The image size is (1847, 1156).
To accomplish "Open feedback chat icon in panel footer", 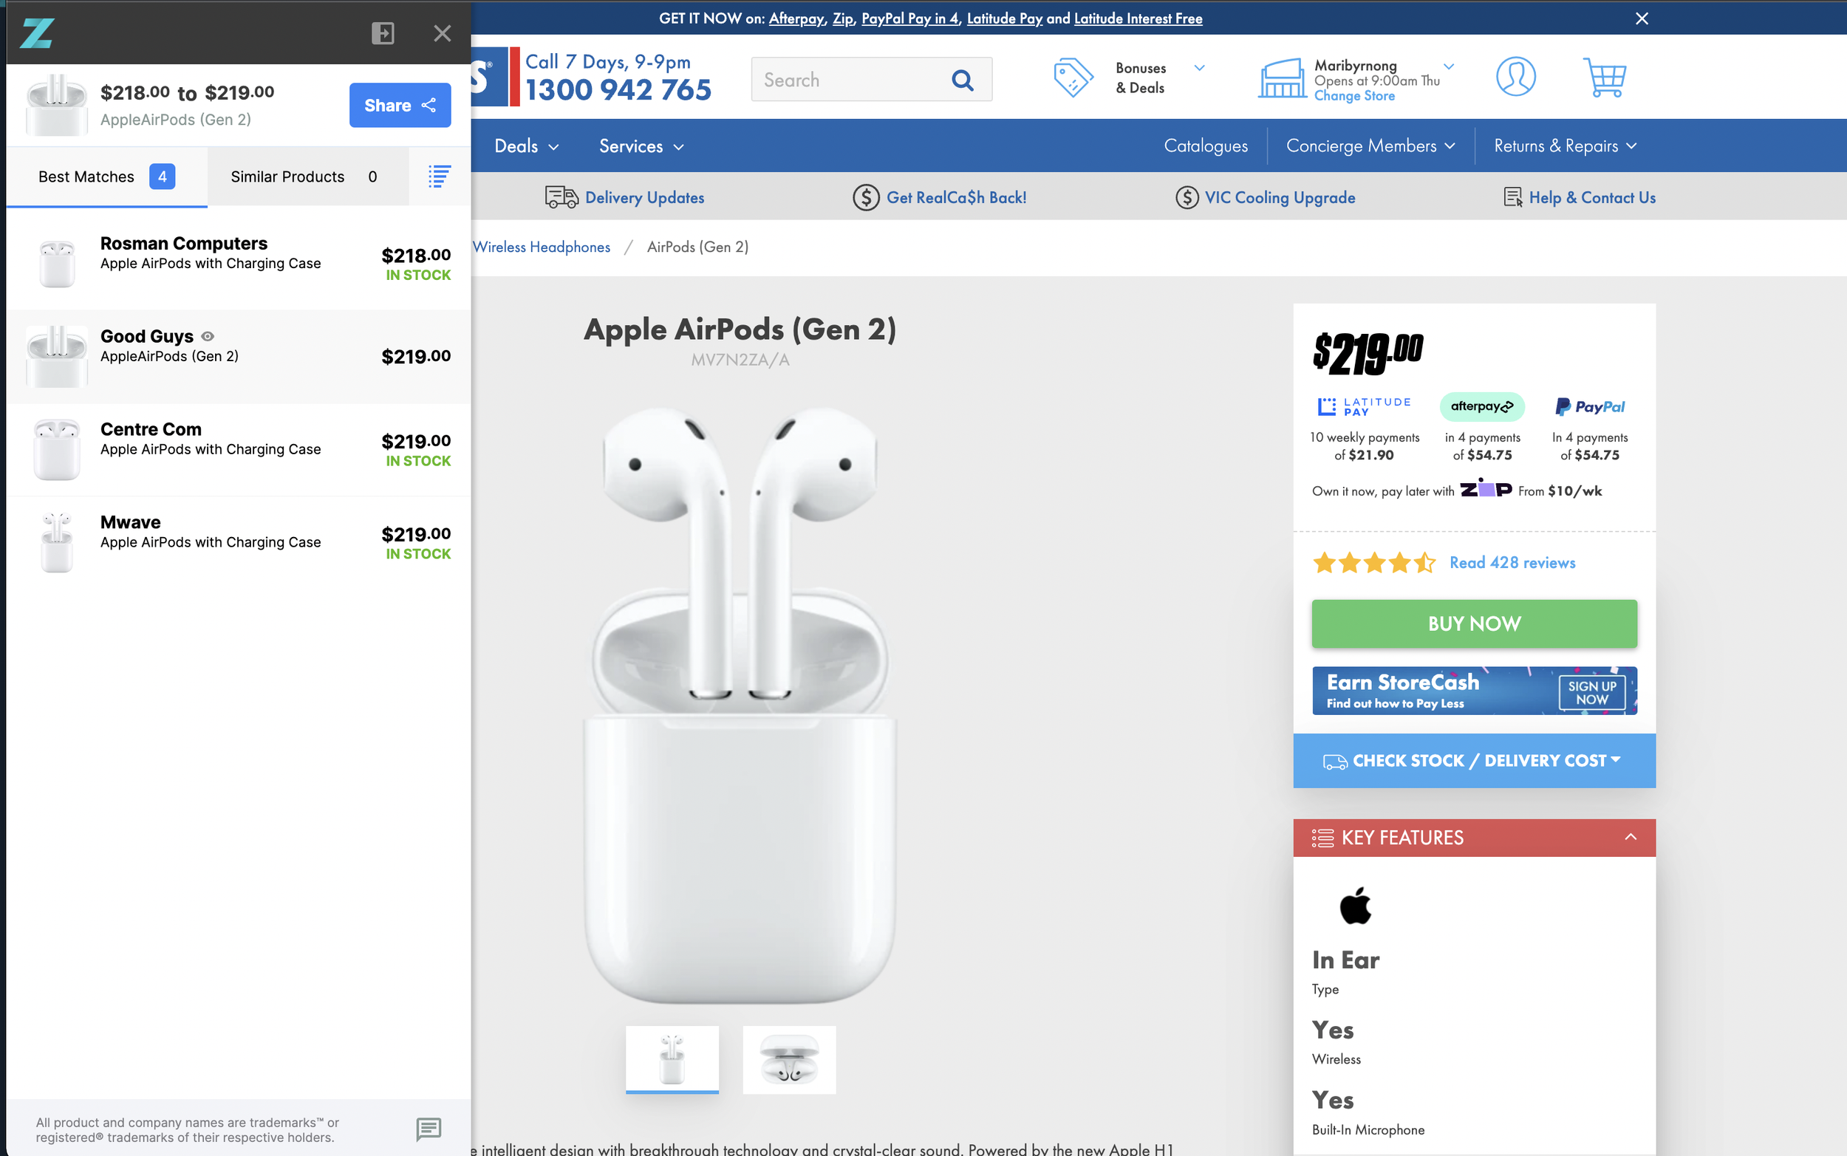I will (x=428, y=1129).
